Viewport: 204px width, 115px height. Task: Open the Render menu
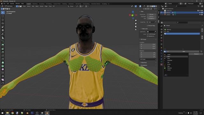[12, 4]
